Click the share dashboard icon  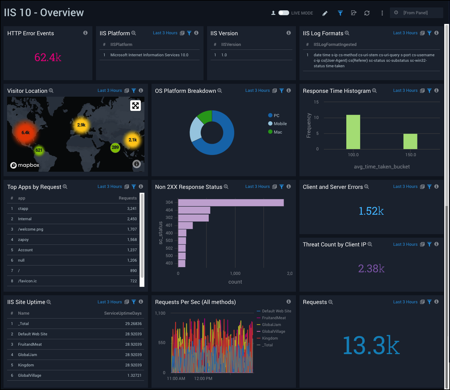tap(354, 13)
